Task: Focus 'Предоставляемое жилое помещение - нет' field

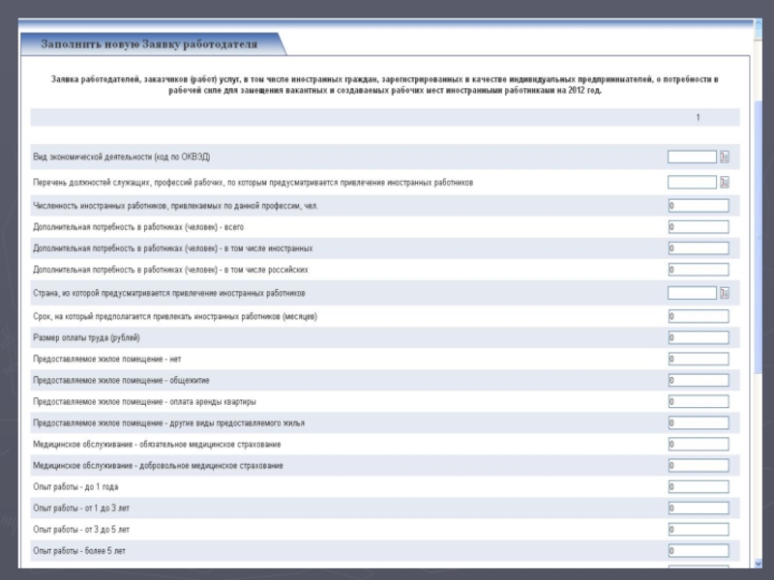Action: click(699, 359)
